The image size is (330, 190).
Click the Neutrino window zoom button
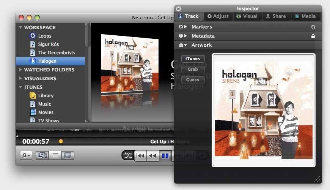[x=37, y=17]
